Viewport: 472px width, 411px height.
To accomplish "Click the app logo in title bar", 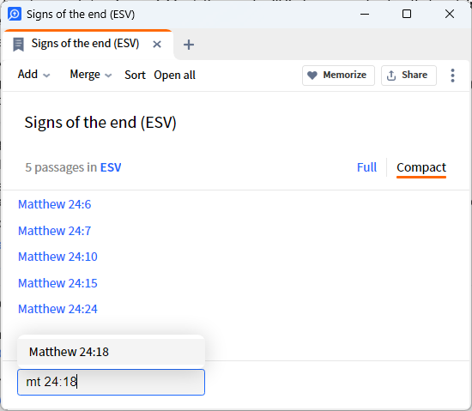I will coord(15,14).
